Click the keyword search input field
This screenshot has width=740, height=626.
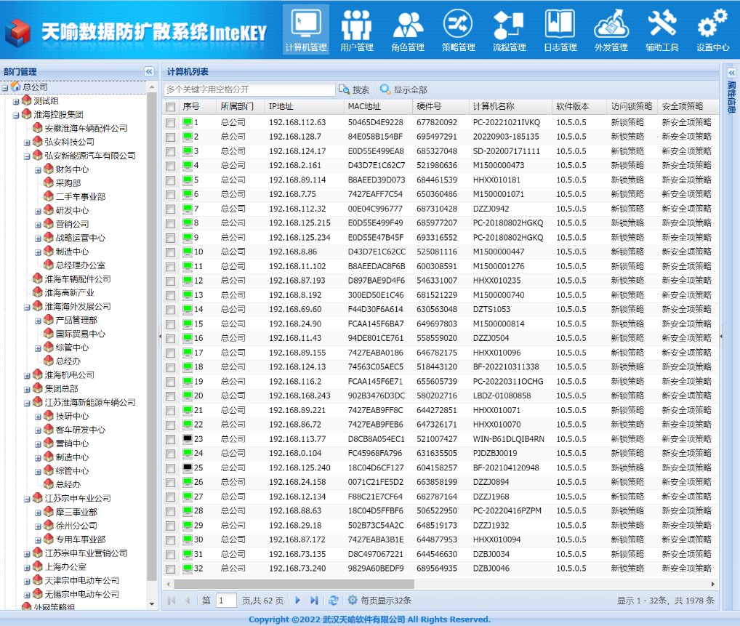coord(249,89)
